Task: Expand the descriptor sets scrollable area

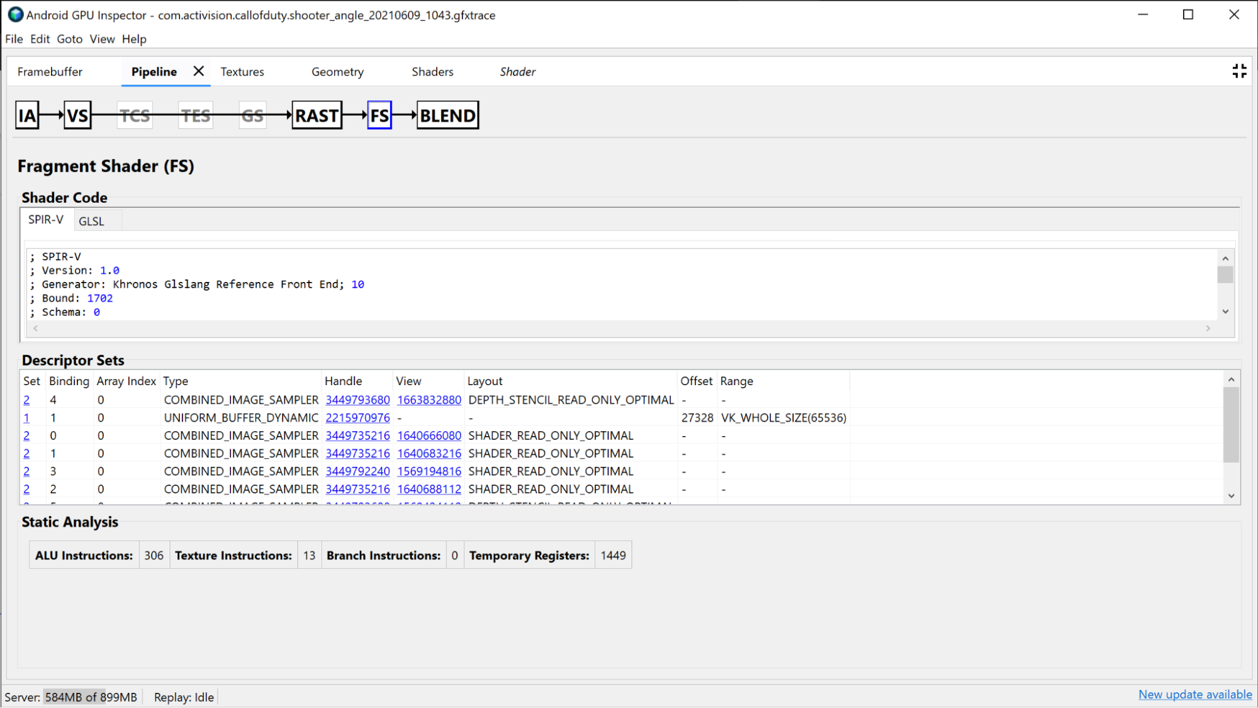Action: tap(1231, 495)
